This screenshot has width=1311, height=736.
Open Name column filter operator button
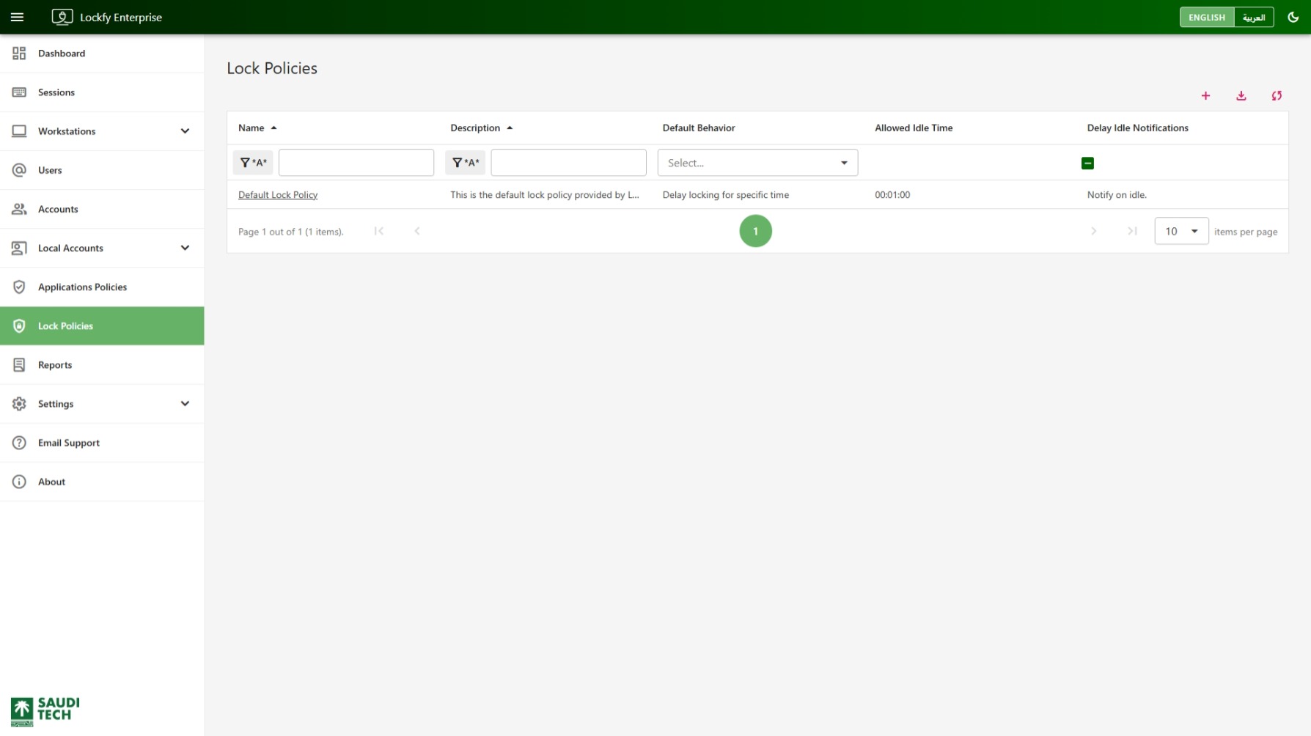253,163
